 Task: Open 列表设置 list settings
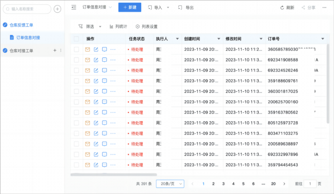pyautogui.click(x=146, y=27)
